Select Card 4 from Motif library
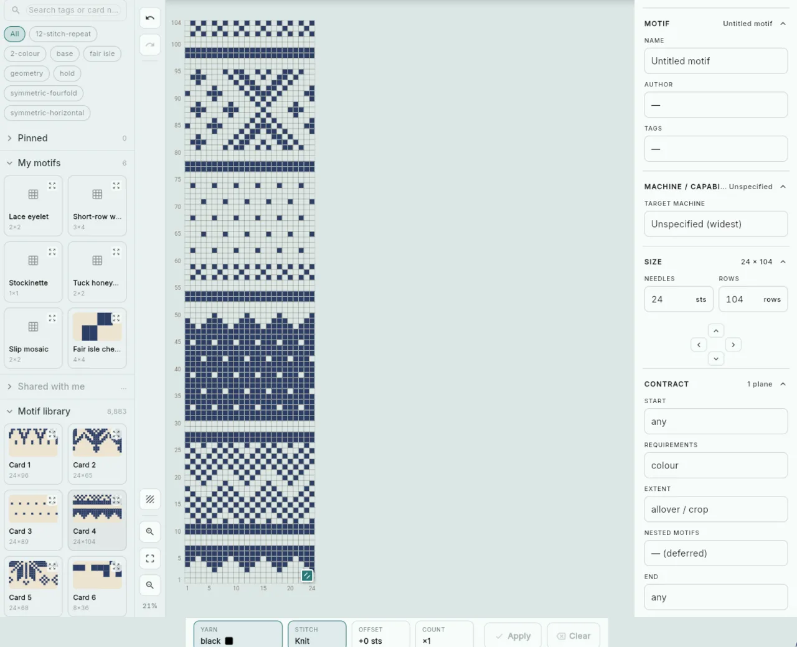The image size is (797, 647). point(97,520)
